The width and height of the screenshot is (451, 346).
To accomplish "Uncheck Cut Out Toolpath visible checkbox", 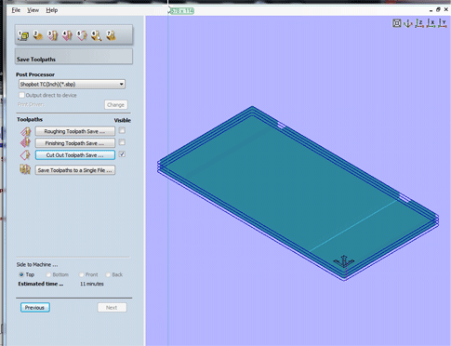I will tap(122, 154).
